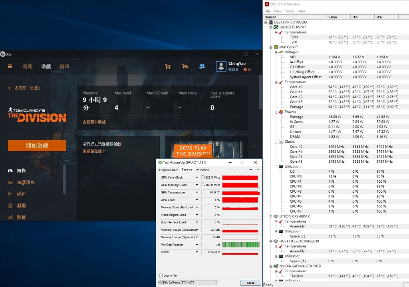This screenshot has height=287, width=409.
Task: Open the Tools menu in HWMonitor
Action: point(289,11)
